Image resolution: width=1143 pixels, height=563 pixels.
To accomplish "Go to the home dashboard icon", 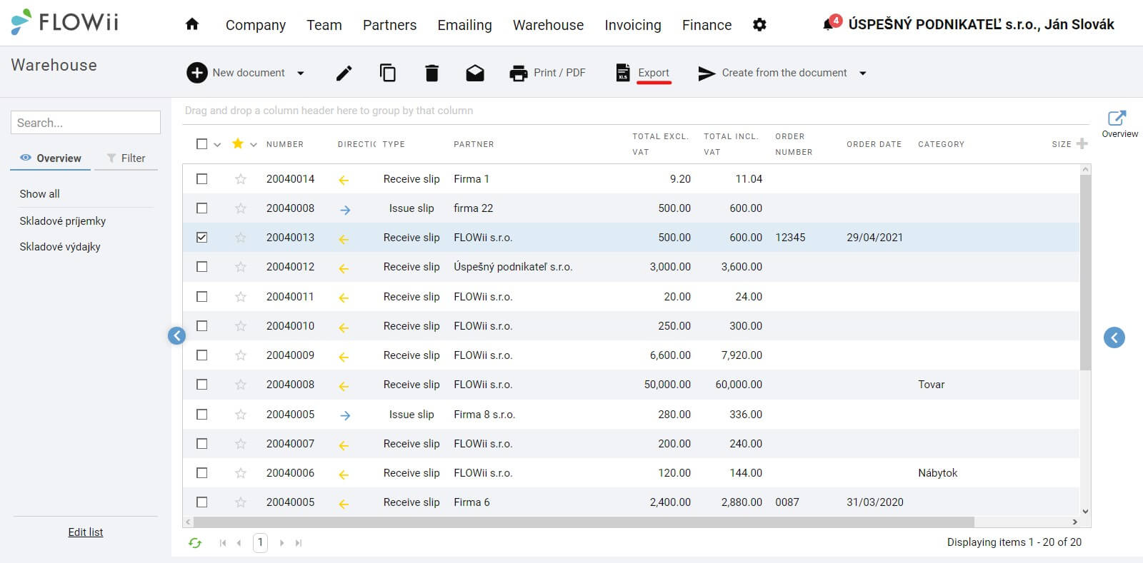I will [x=191, y=24].
